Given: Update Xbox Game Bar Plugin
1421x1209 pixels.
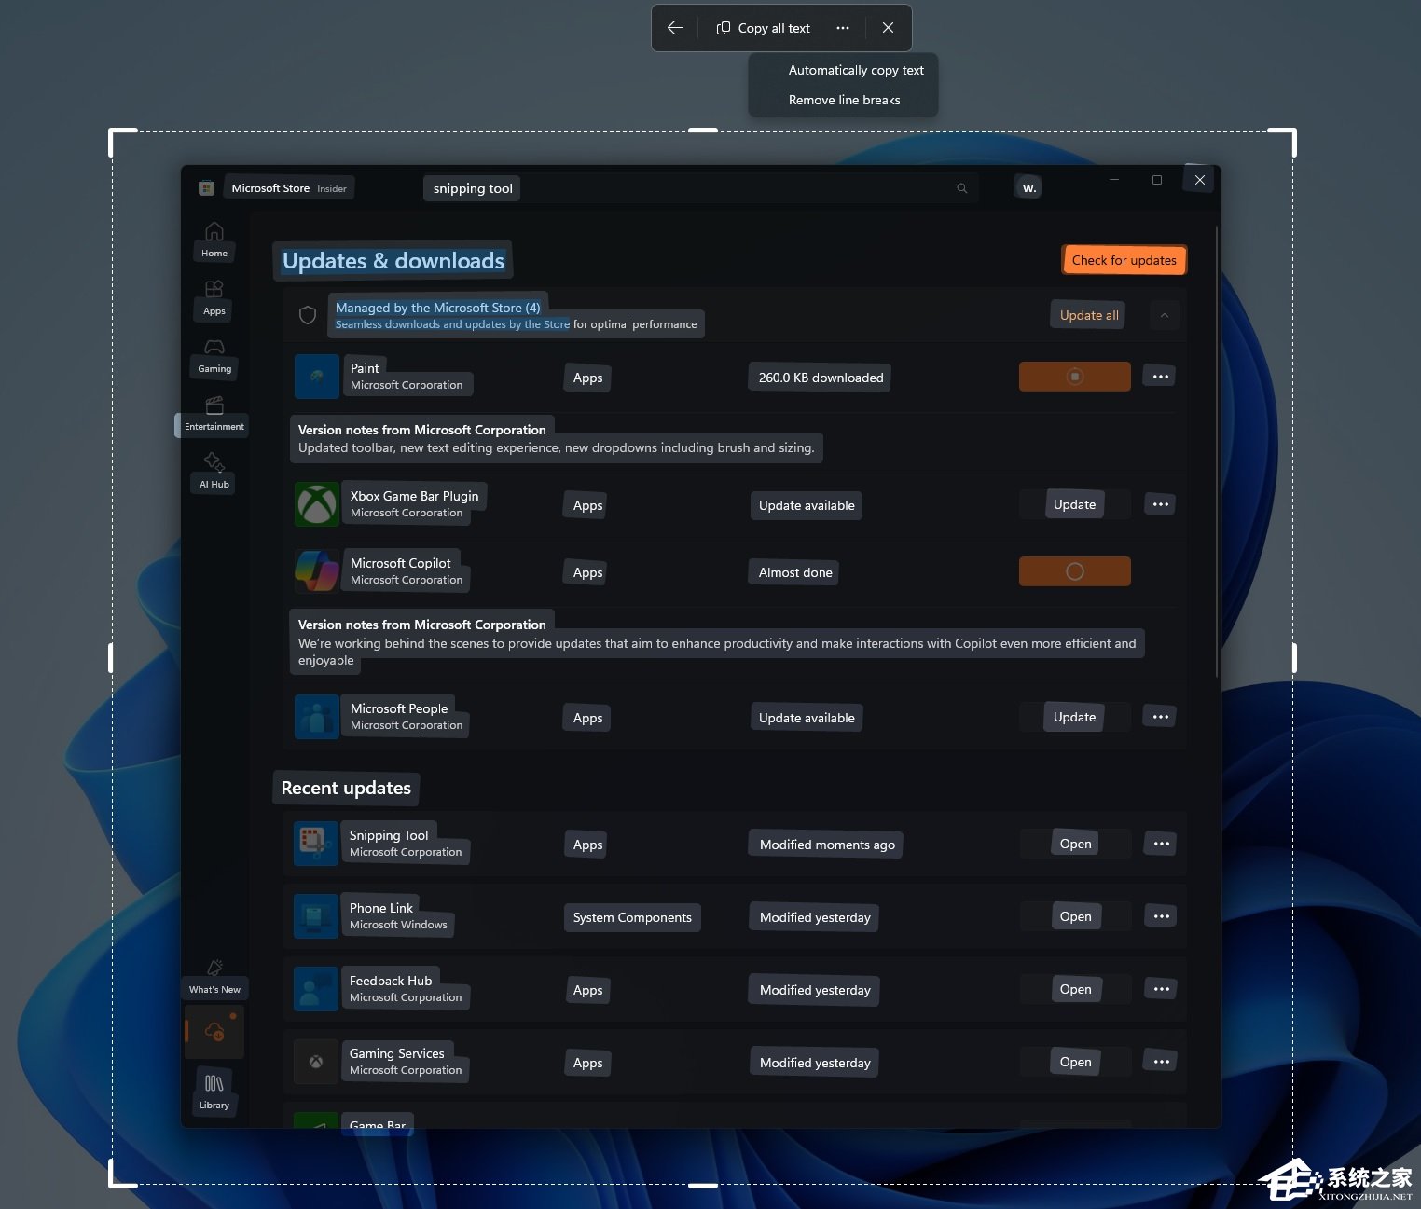Looking at the screenshot, I should 1075,504.
